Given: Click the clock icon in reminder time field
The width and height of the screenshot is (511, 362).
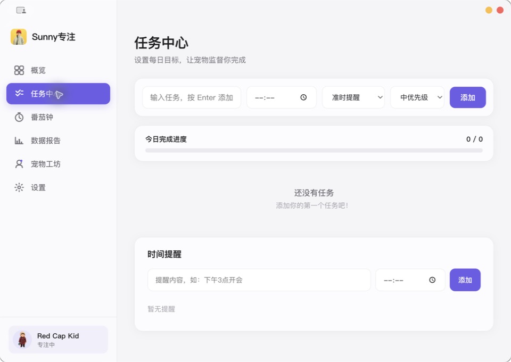Looking at the screenshot, I should point(432,279).
